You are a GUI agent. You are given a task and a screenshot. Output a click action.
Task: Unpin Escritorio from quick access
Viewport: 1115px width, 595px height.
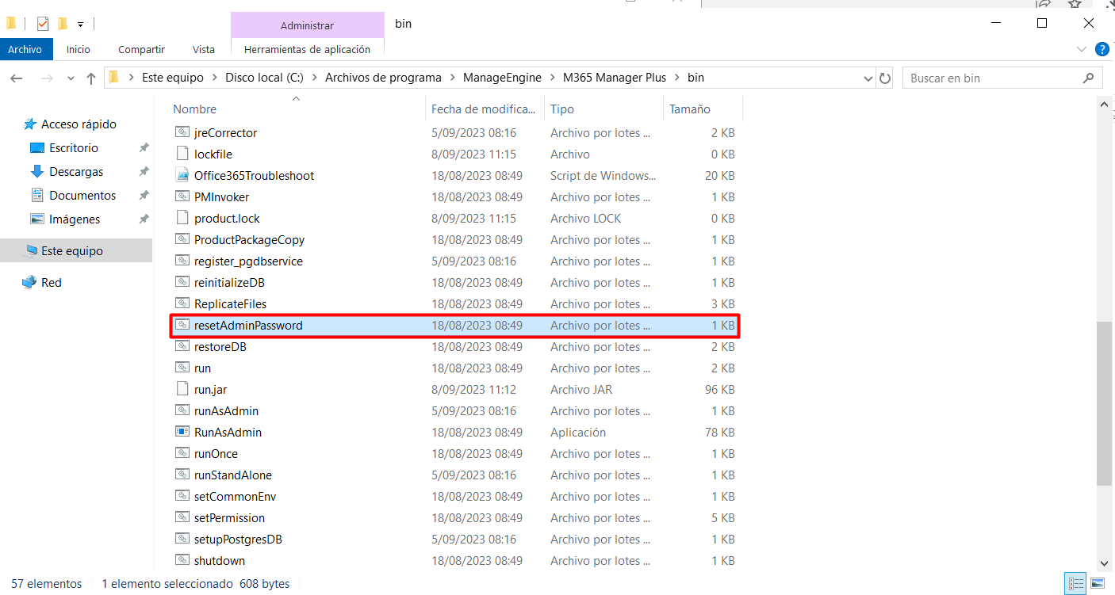click(x=144, y=148)
